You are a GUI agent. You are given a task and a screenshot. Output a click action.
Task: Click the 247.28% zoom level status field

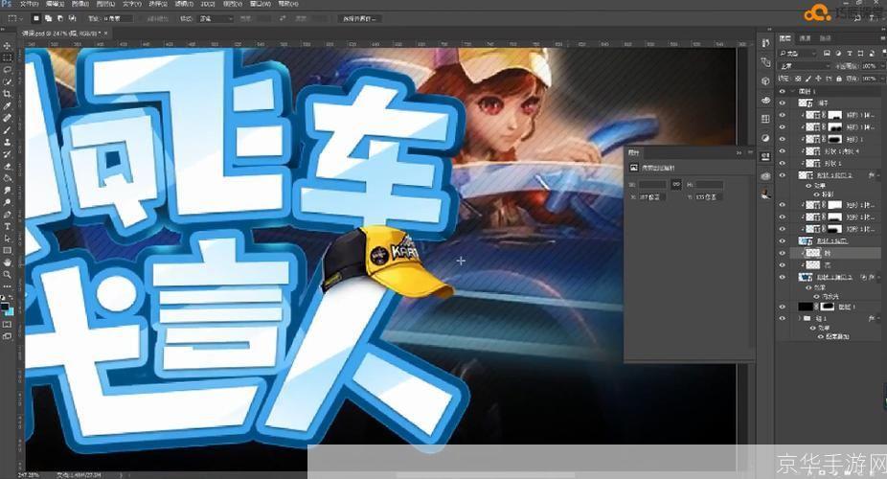point(29,474)
